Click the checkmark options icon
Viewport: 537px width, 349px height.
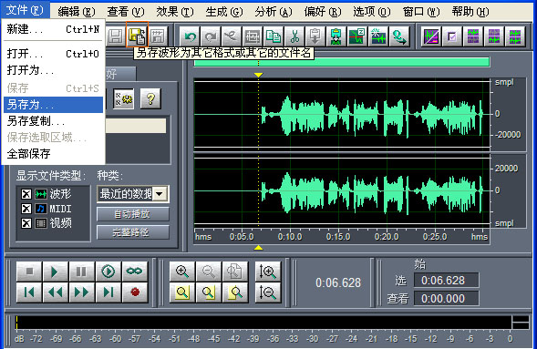pyautogui.click(x=452, y=36)
